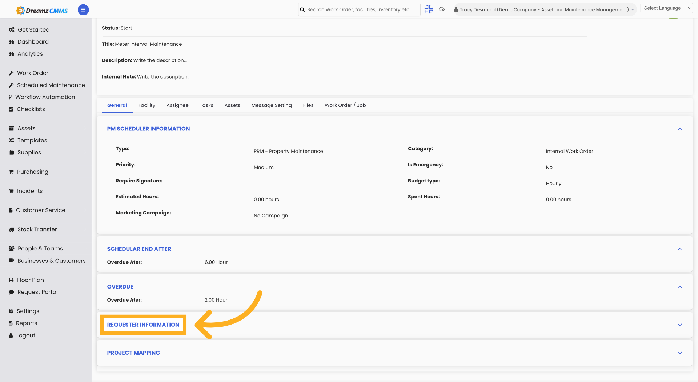698x382 pixels.
Task: Click the 'PRM - Property Maintenance' value
Action: click(288, 151)
